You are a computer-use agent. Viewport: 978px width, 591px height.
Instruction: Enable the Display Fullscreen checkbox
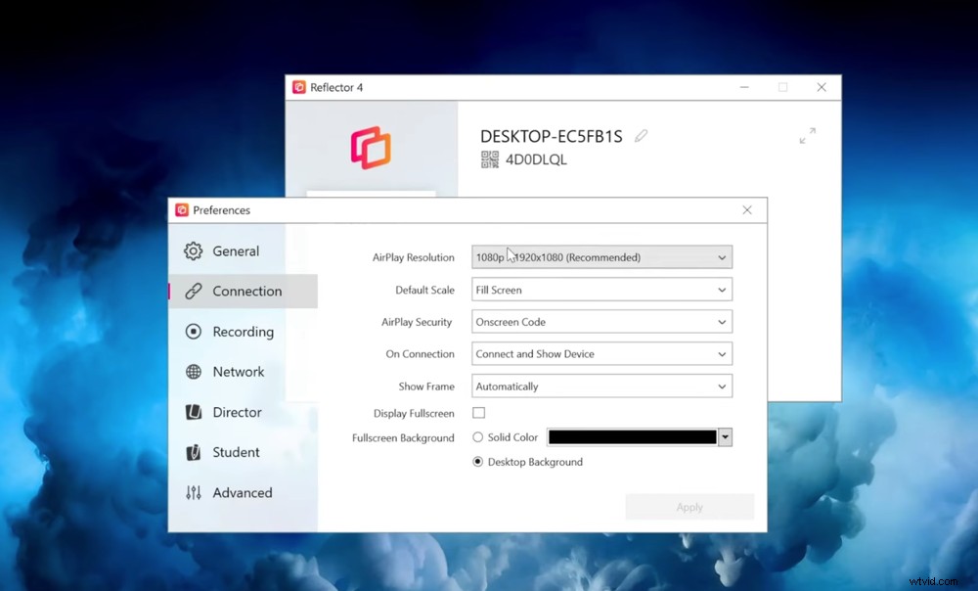point(478,413)
